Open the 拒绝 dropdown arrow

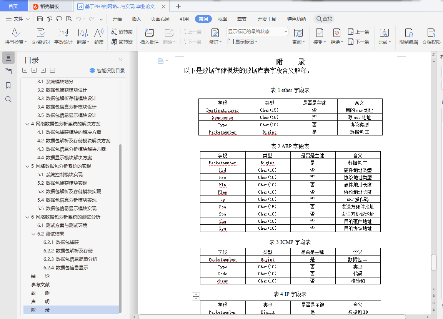342,42
